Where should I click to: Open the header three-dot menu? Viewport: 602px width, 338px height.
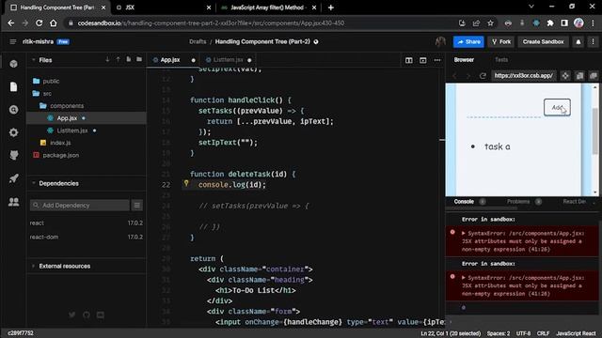tap(593, 41)
